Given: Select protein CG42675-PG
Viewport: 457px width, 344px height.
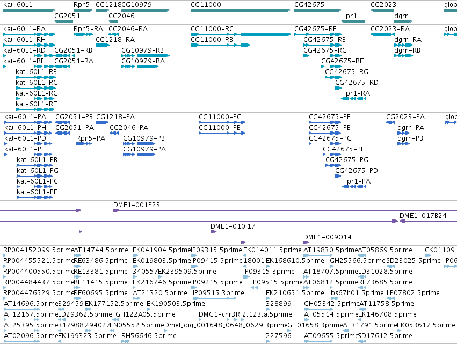Looking at the screenshot, I should pyautogui.click(x=333, y=165).
